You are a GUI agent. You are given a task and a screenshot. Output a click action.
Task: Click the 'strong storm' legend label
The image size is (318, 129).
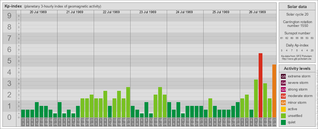click(298, 89)
